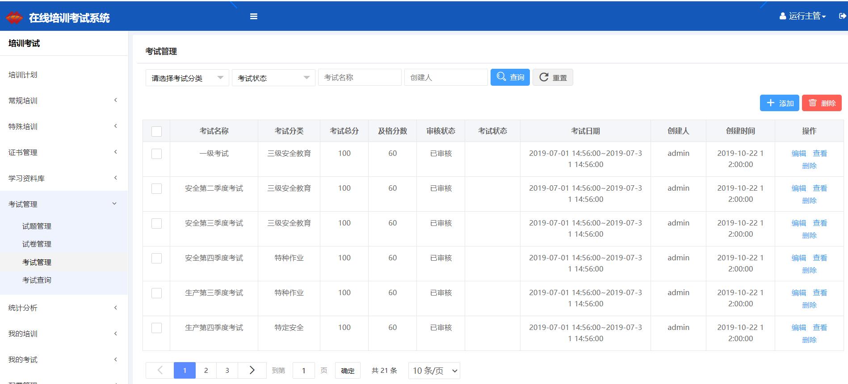Screen dimensions: 848x384
Task: Check the box for 生产第三季度考试 row
Action: 156,293
